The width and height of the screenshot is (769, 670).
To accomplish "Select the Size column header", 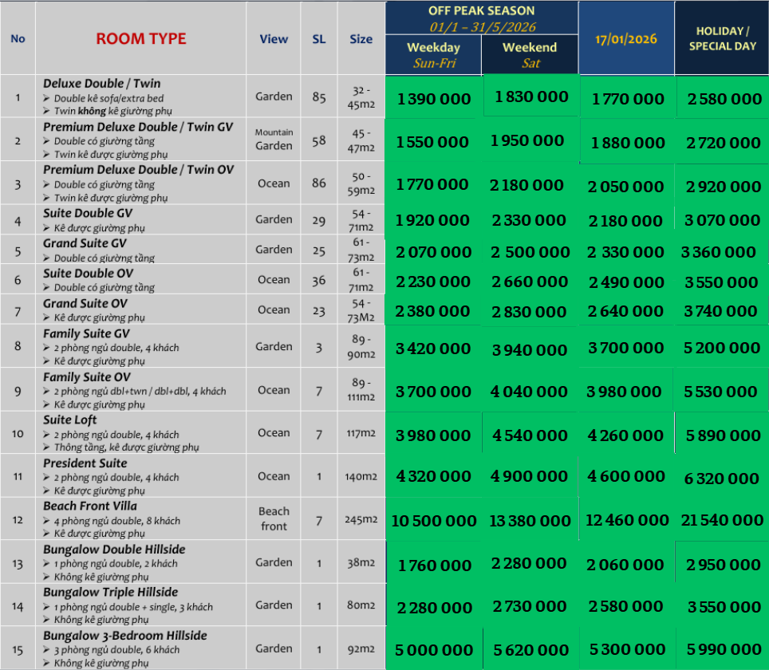I will [361, 39].
